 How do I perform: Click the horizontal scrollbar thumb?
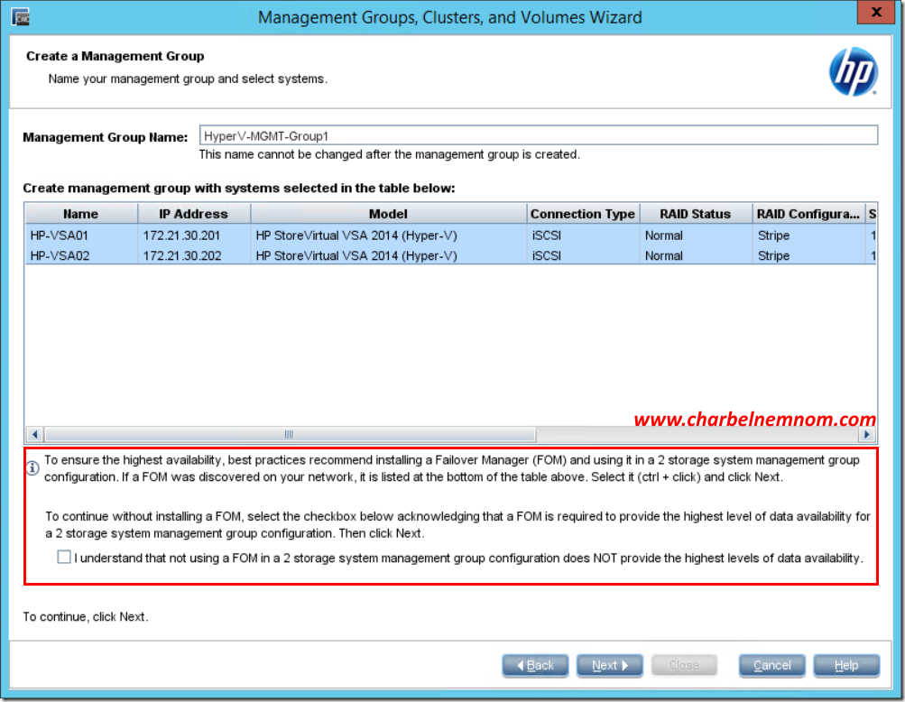click(290, 434)
